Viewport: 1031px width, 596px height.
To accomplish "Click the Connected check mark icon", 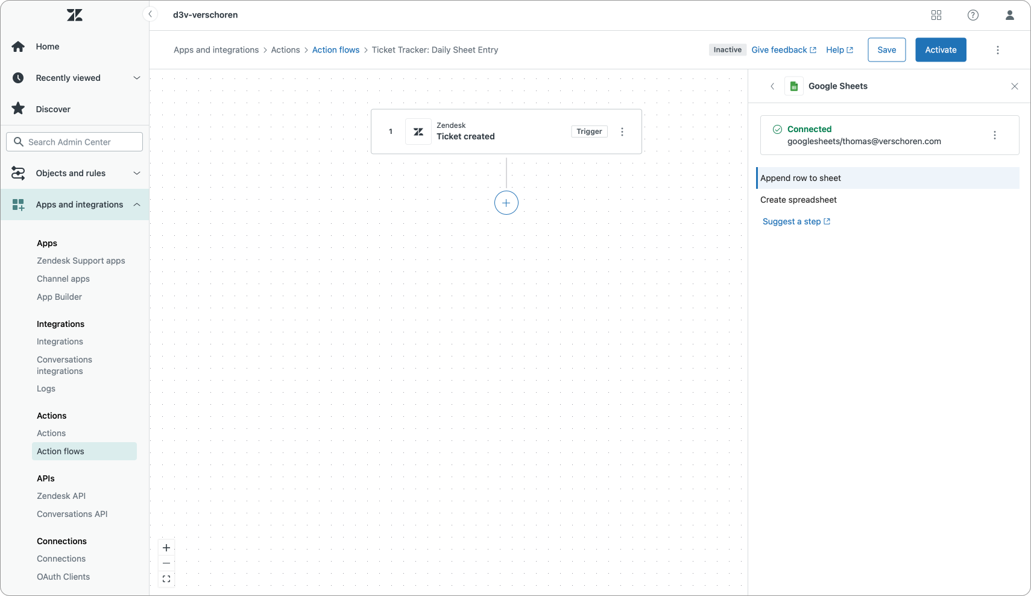I will coord(778,129).
